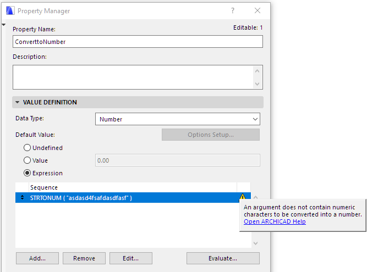
Task: Open ARCHICAD Help link in tooltip
Action: coord(275,221)
